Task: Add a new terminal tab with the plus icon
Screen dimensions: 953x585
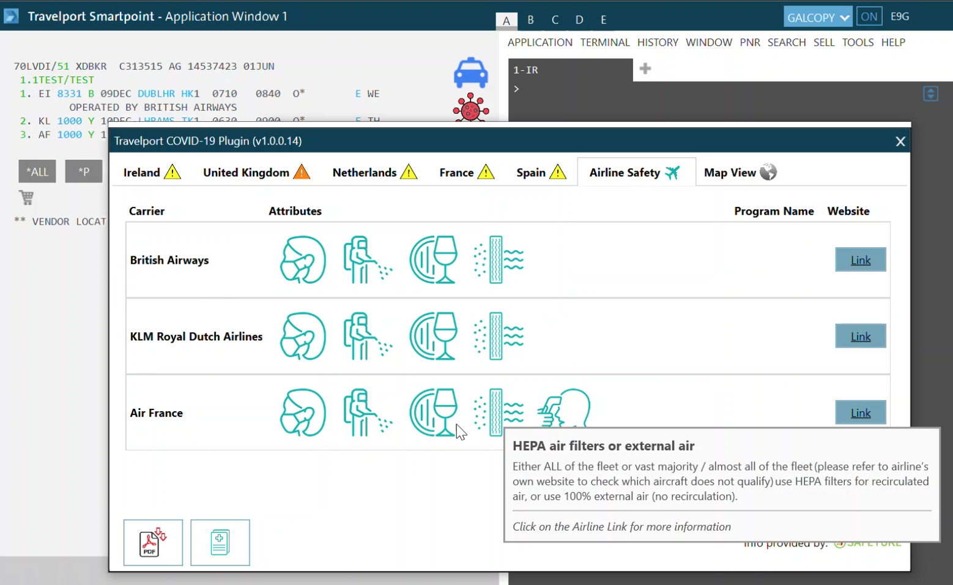Action: click(645, 69)
